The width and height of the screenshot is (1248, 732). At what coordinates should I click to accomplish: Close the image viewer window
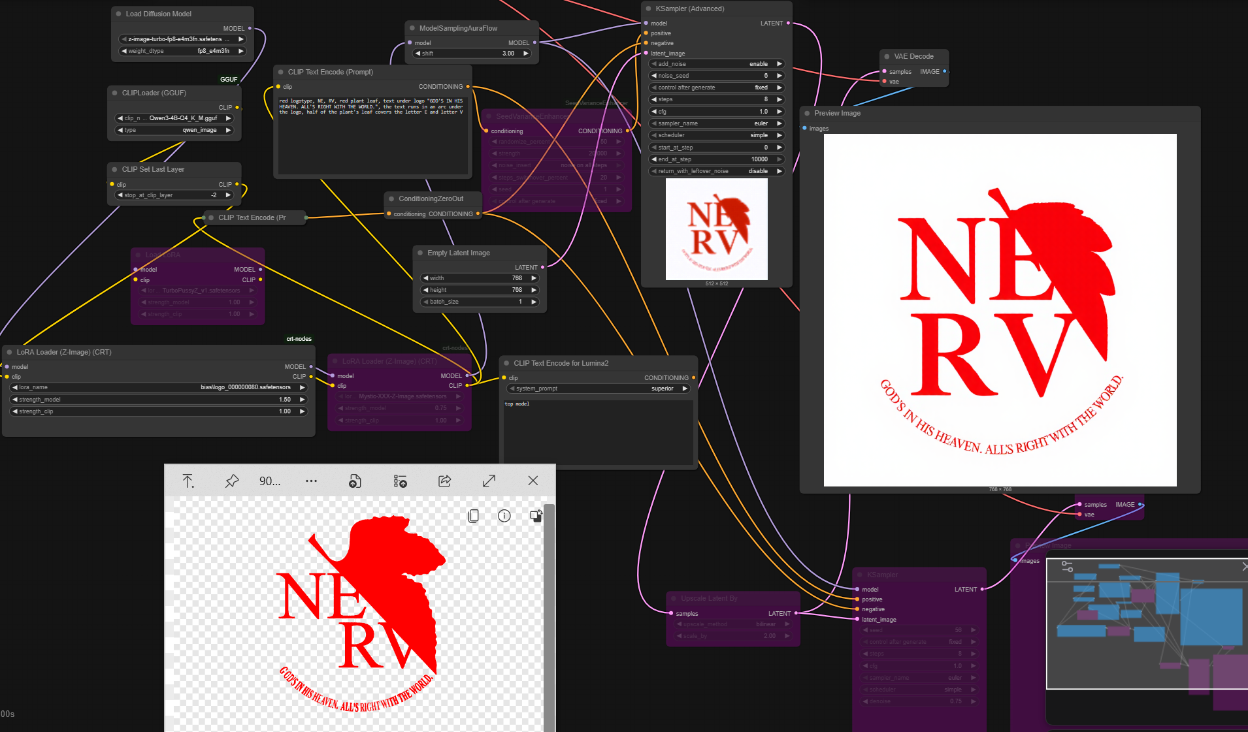(533, 481)
